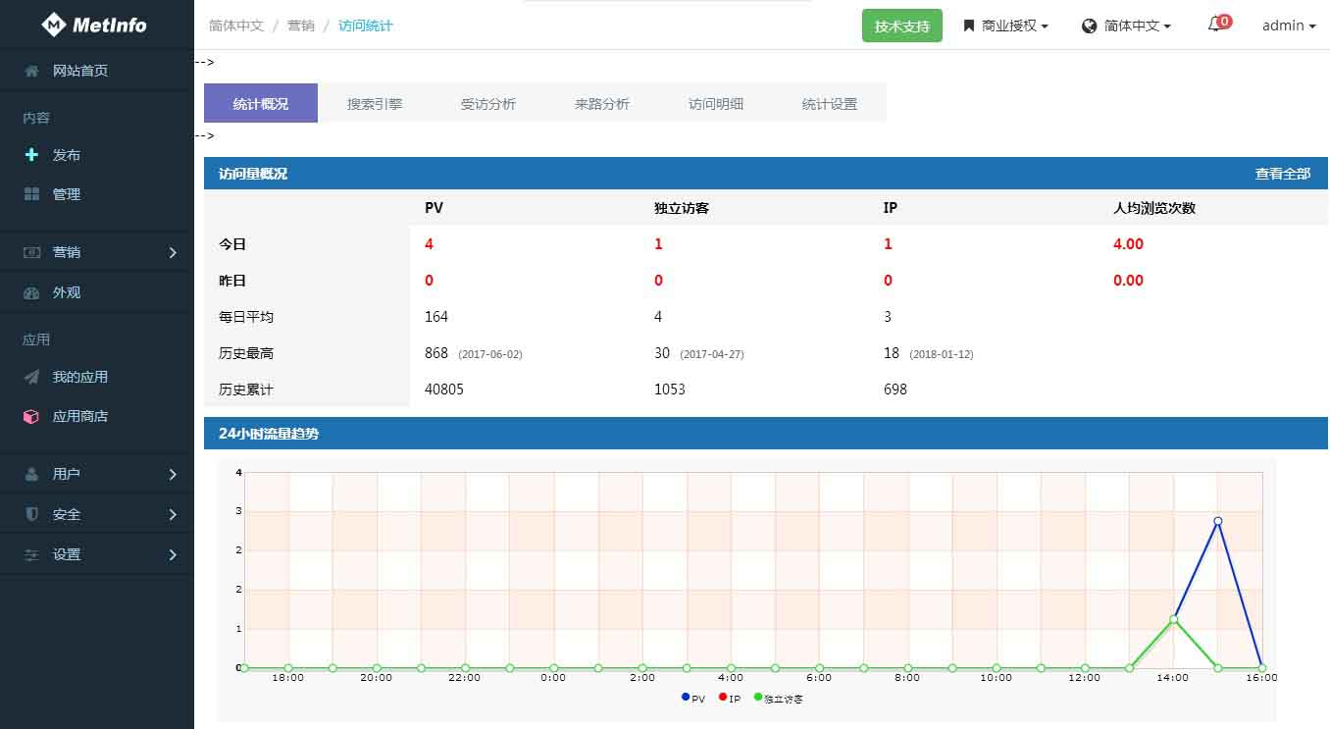This screenshot has width=1330, height=729.
Task: Click the 查看全部 link
Action: tap(1282, 174)
